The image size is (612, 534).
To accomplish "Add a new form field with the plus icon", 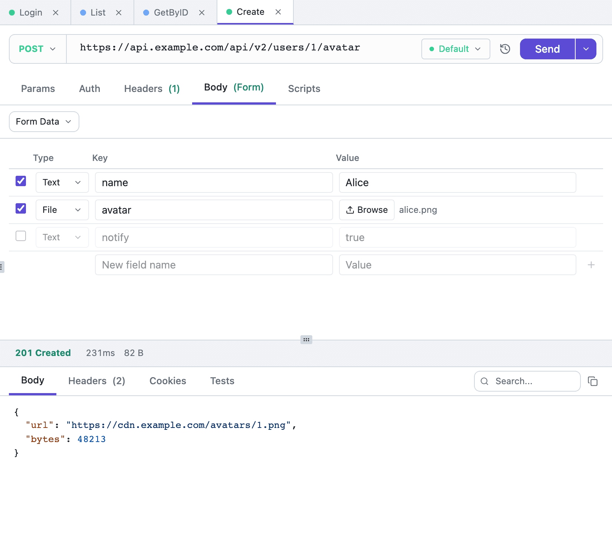I will [591, 265].
